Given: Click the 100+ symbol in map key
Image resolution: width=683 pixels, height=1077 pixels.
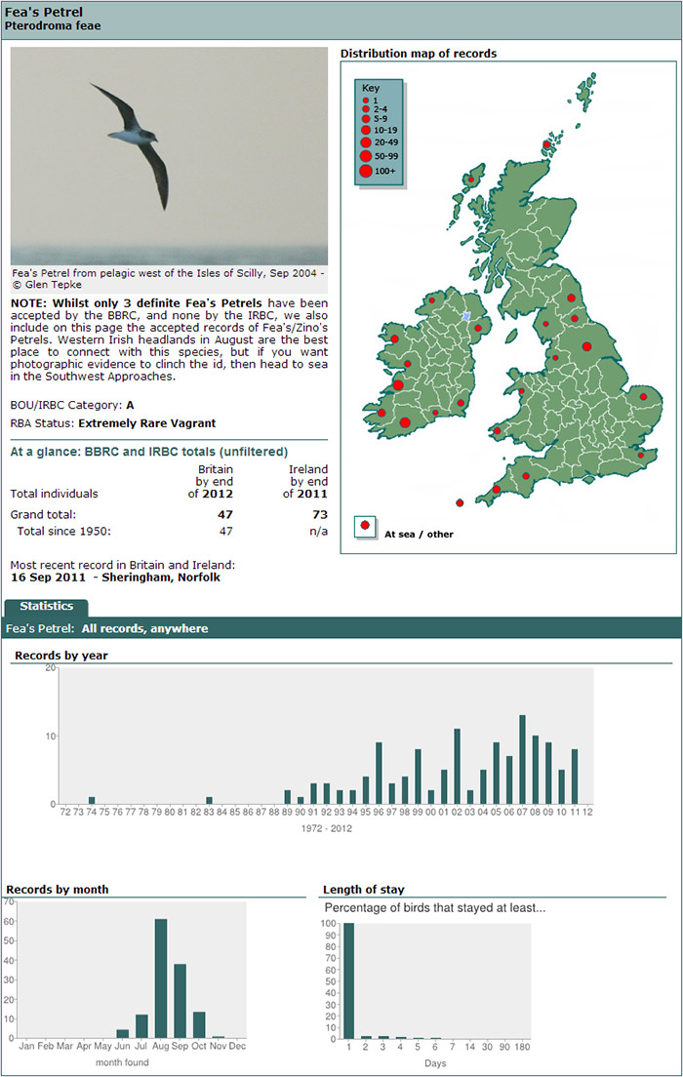Looking at the screenshot, I should (365, 171).
